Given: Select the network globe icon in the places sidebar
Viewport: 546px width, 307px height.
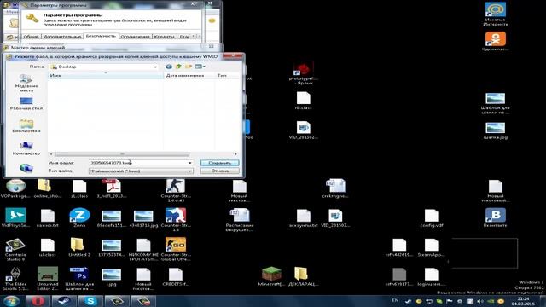Looking at the screenshot, I should click(x=26, y=169).
